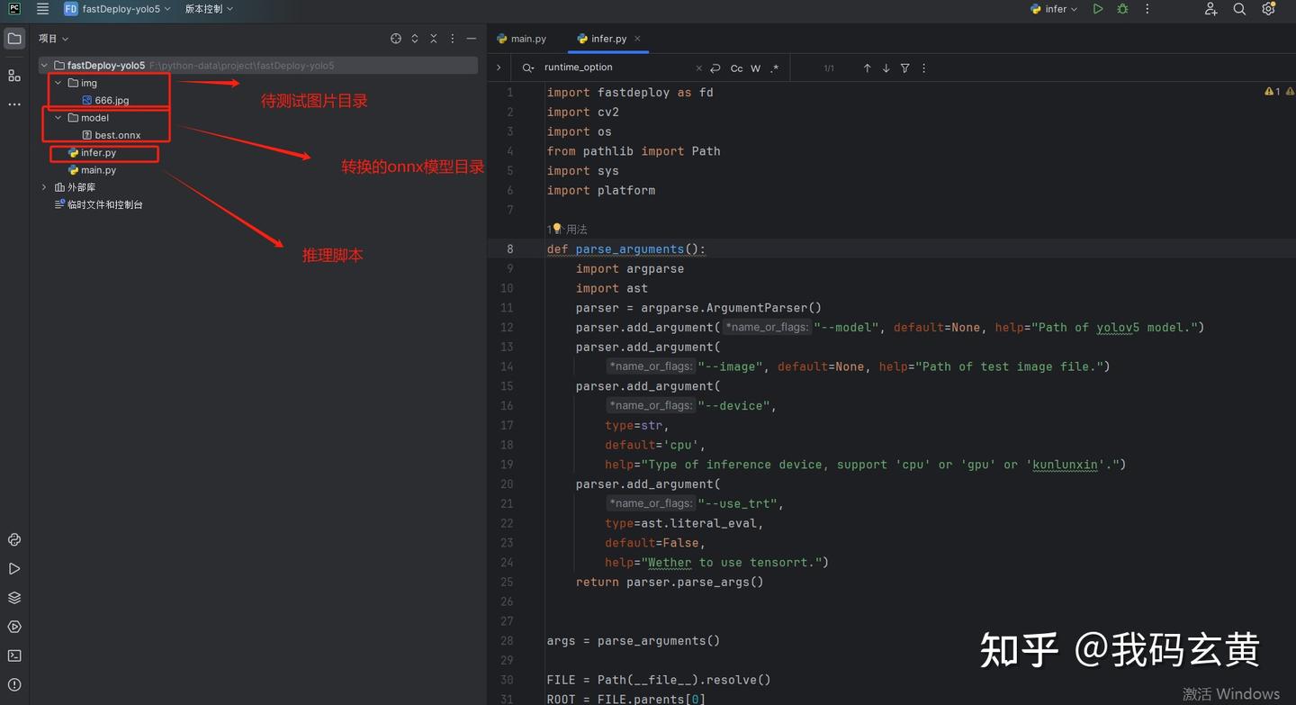
Task: Close the infer.py tab
Action: click(x=637, y=39)
